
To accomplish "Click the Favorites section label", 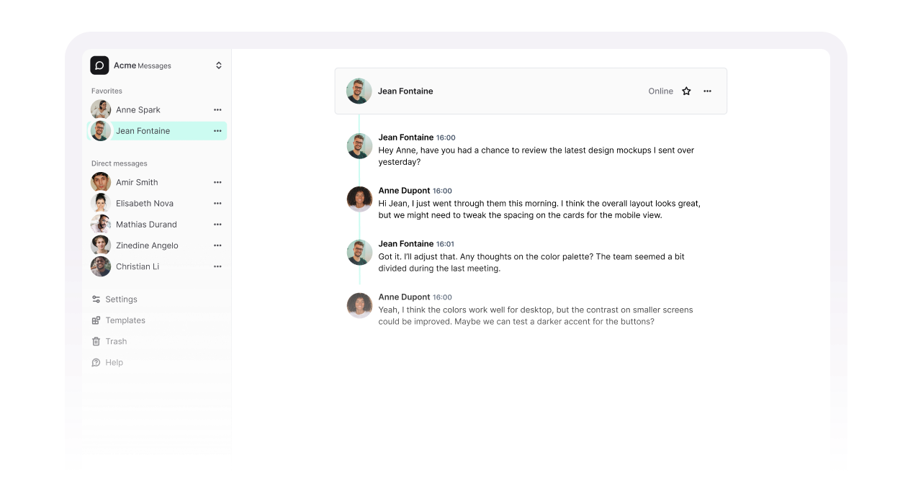I will pos(107,91).
